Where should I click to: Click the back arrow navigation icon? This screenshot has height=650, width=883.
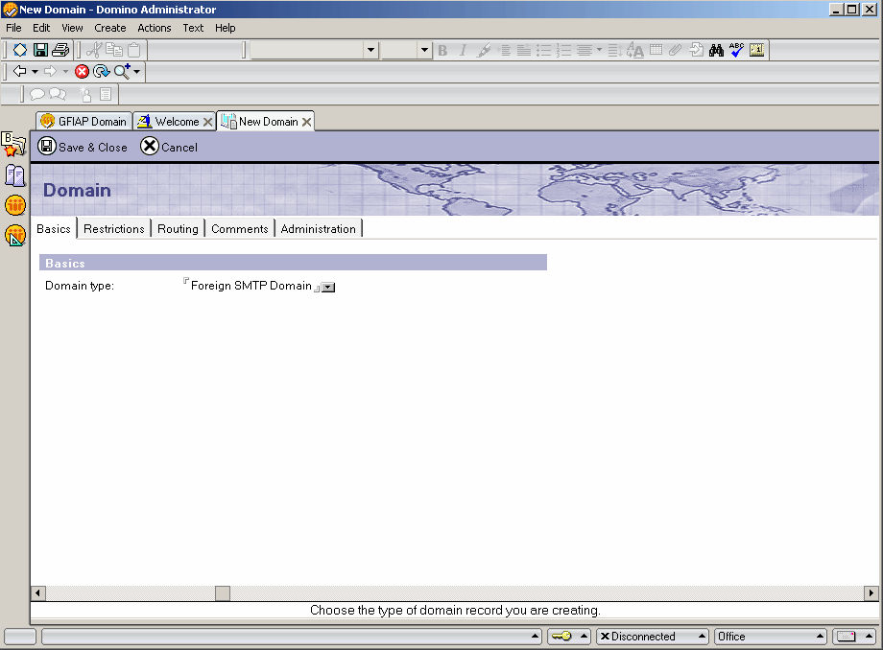click(19, 72)
